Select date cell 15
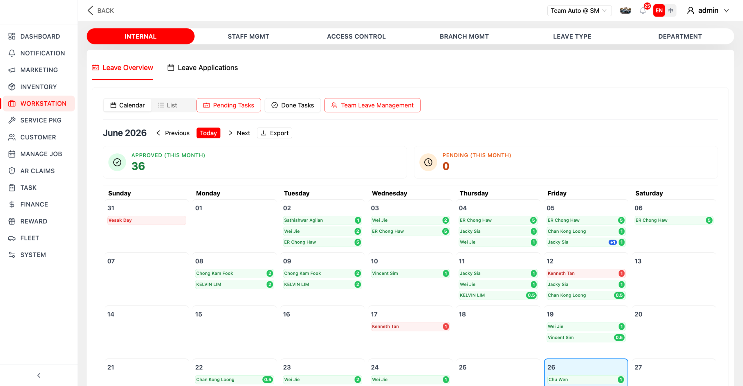743x386 pixels. coord(235,332)
